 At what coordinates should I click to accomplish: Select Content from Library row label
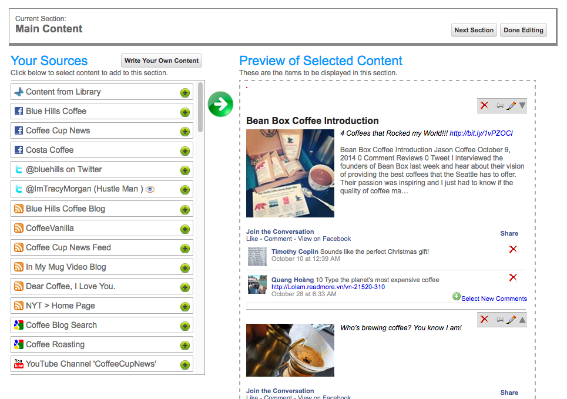[x=63, y=92]
